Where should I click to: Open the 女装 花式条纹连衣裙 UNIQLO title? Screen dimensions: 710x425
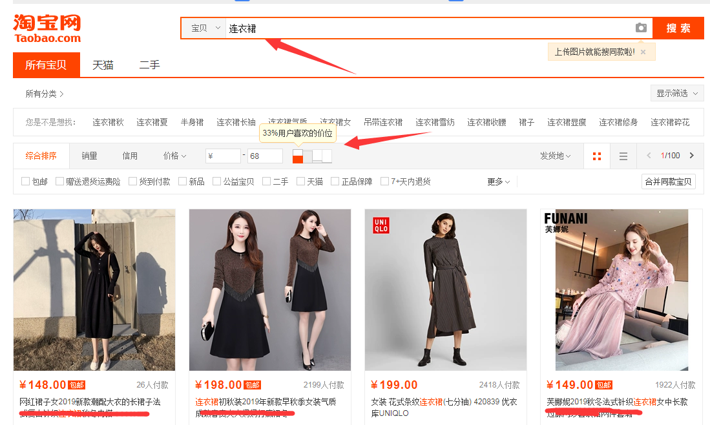point(444,407)
